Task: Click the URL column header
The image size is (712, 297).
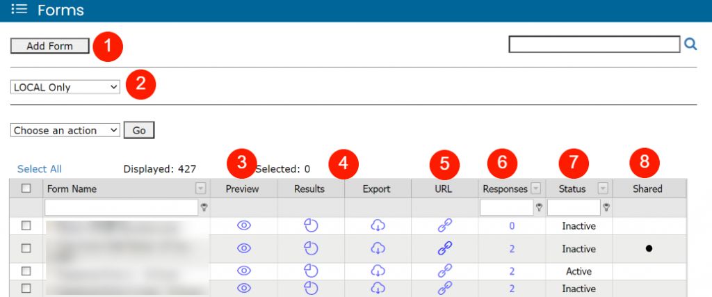Action: [x=443, y=189]
